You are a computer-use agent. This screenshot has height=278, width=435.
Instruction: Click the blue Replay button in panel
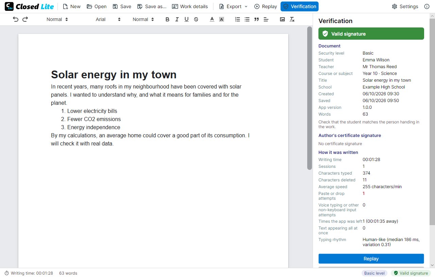[371, 259]
